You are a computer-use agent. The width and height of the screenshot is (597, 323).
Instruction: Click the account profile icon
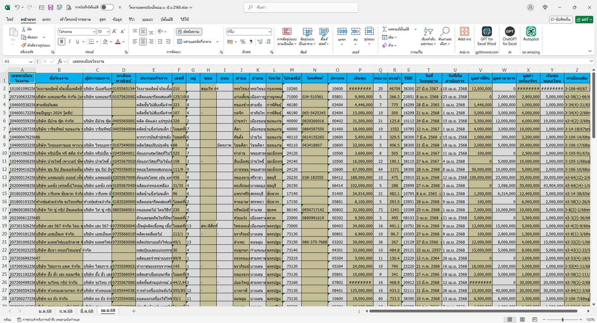530,7
